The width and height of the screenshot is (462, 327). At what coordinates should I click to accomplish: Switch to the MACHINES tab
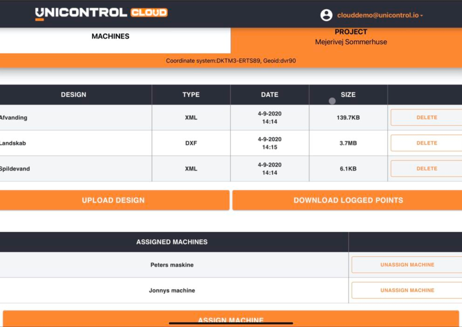tap(110, 36)
